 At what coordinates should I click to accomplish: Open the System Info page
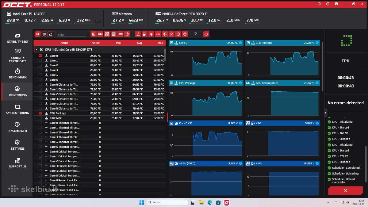pos(18,127)
